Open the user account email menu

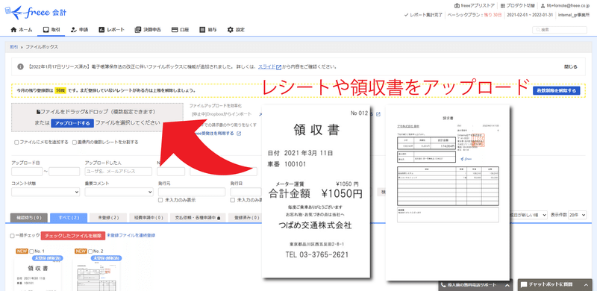(x=565, y=6)
